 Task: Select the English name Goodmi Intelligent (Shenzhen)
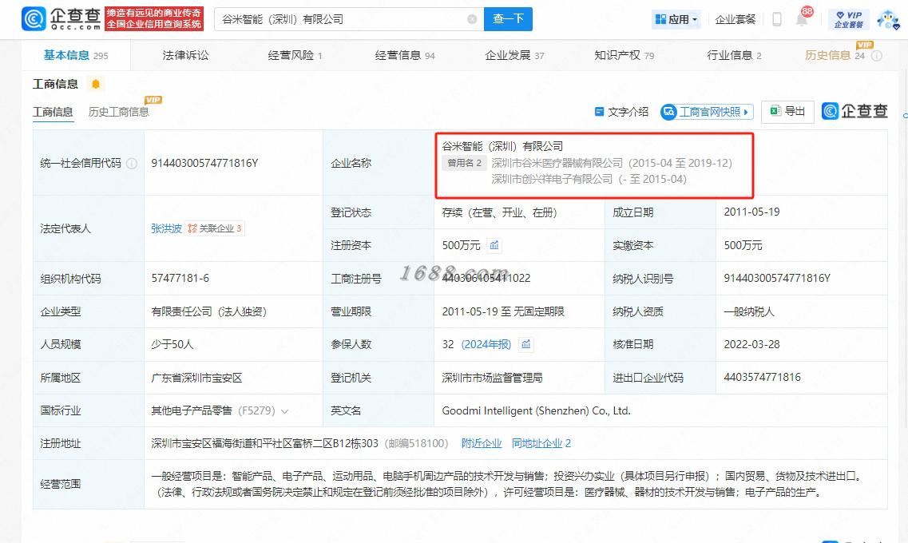[x=536, y=411]
